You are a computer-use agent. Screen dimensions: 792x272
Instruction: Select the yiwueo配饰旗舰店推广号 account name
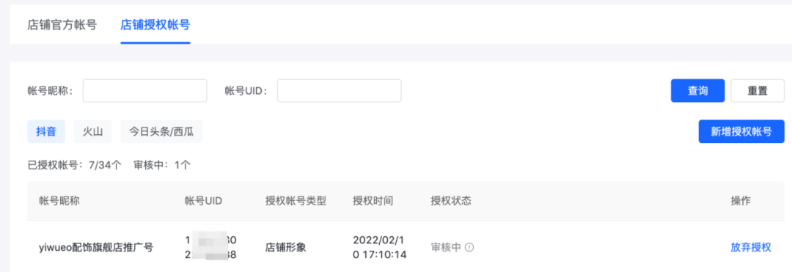[96, 247]
